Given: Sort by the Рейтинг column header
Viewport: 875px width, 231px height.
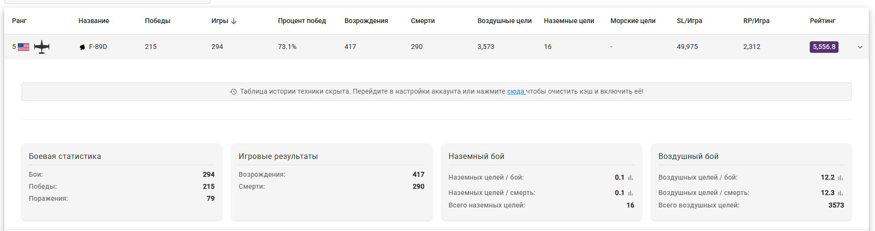Looking at the screenshot, I should pos(822,21).
